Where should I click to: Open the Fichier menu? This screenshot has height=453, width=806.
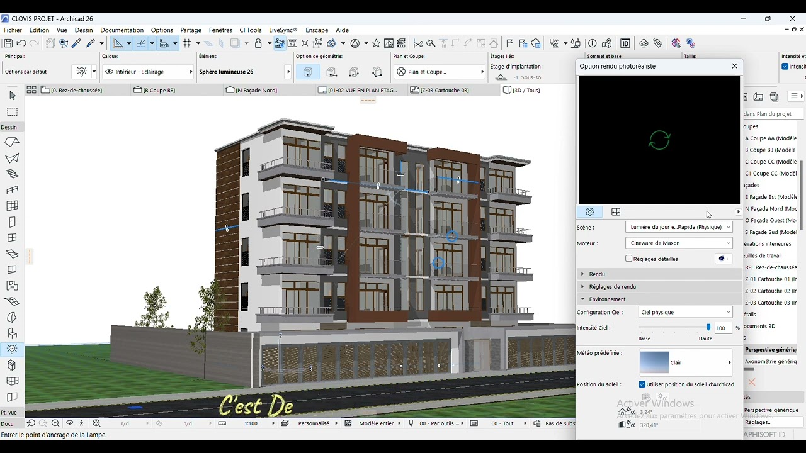[13, 30]
